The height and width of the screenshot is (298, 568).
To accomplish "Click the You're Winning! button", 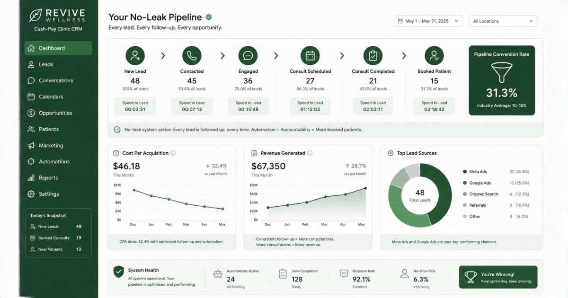I will [x=498, y=277].
